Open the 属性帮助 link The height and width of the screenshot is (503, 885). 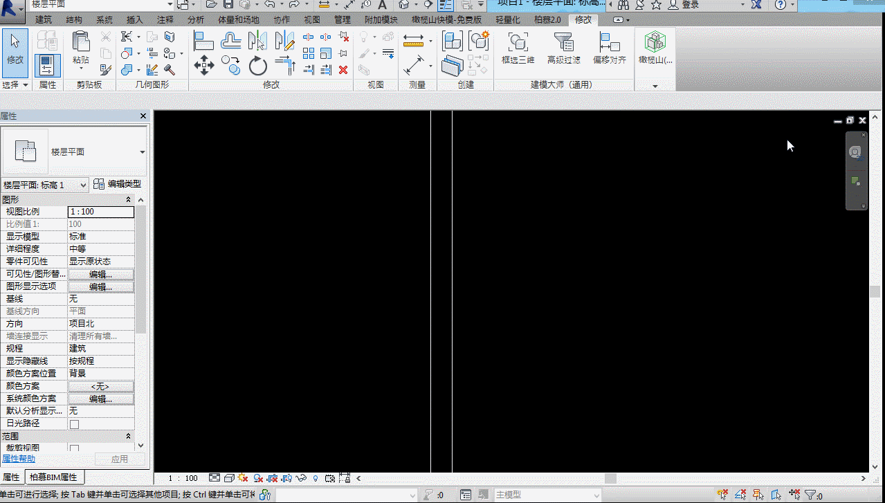pyautogui.click(x=18, y=459)
